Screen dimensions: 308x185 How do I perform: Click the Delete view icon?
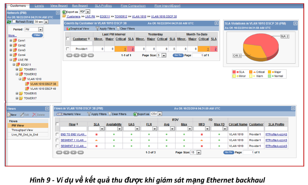point(34,115)
